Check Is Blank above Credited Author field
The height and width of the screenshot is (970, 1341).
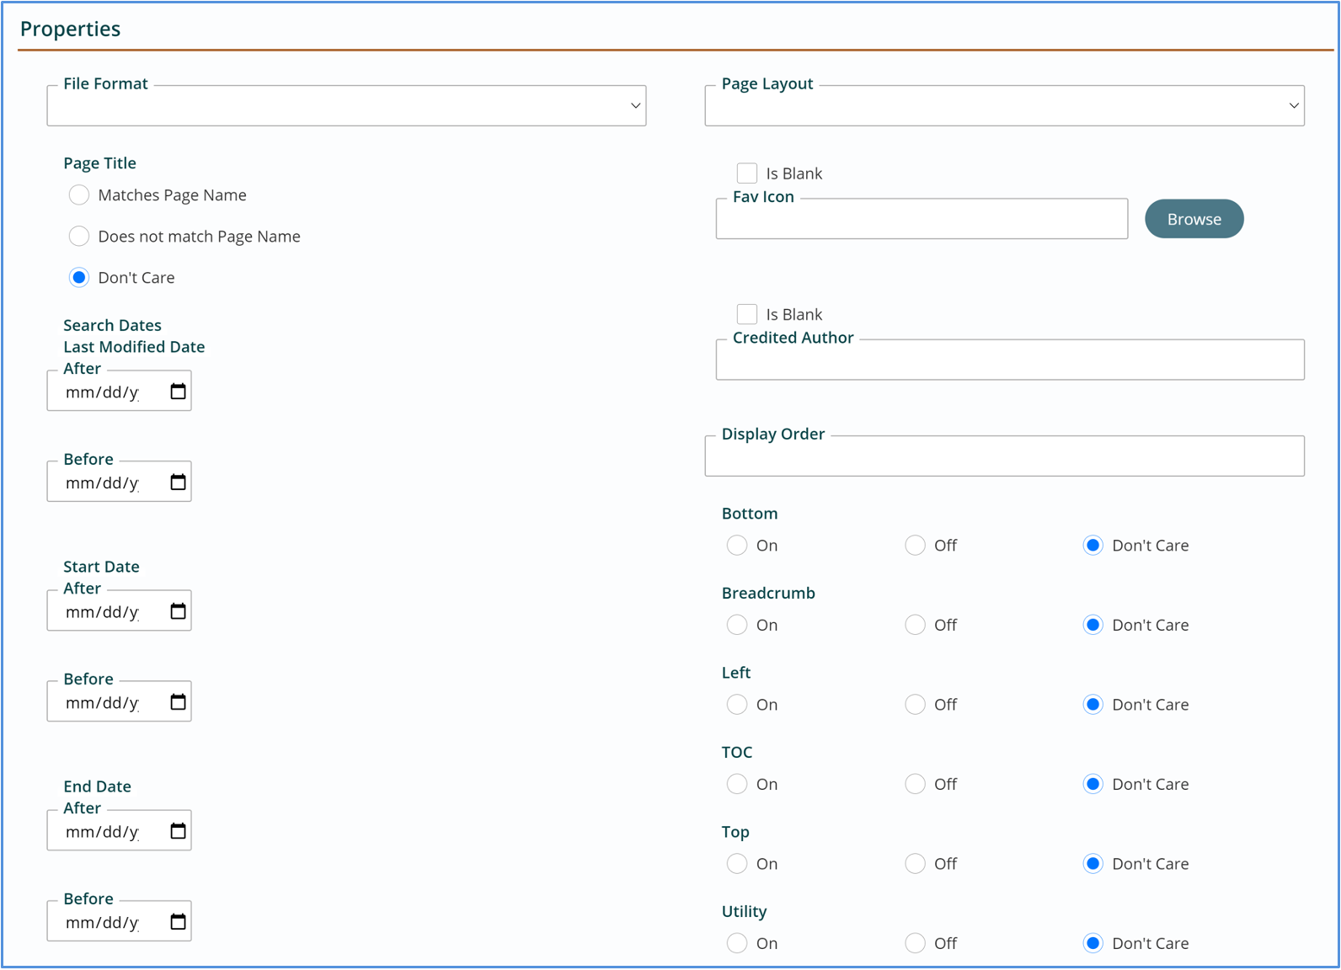[x=747, y=314]
